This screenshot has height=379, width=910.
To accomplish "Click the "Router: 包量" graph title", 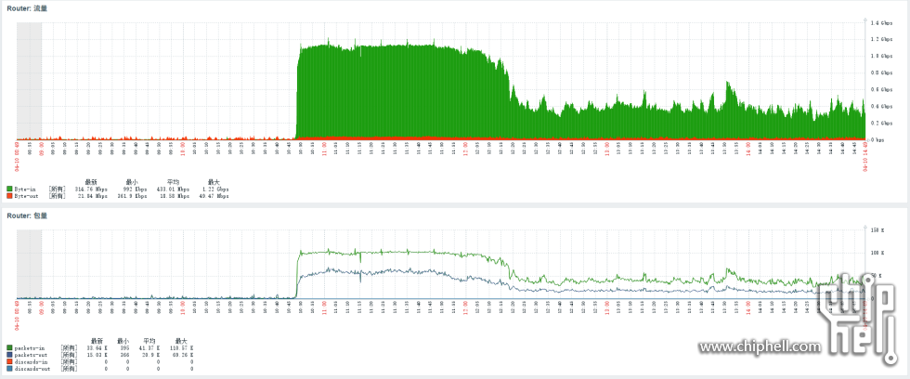I will tap(27, 216).
